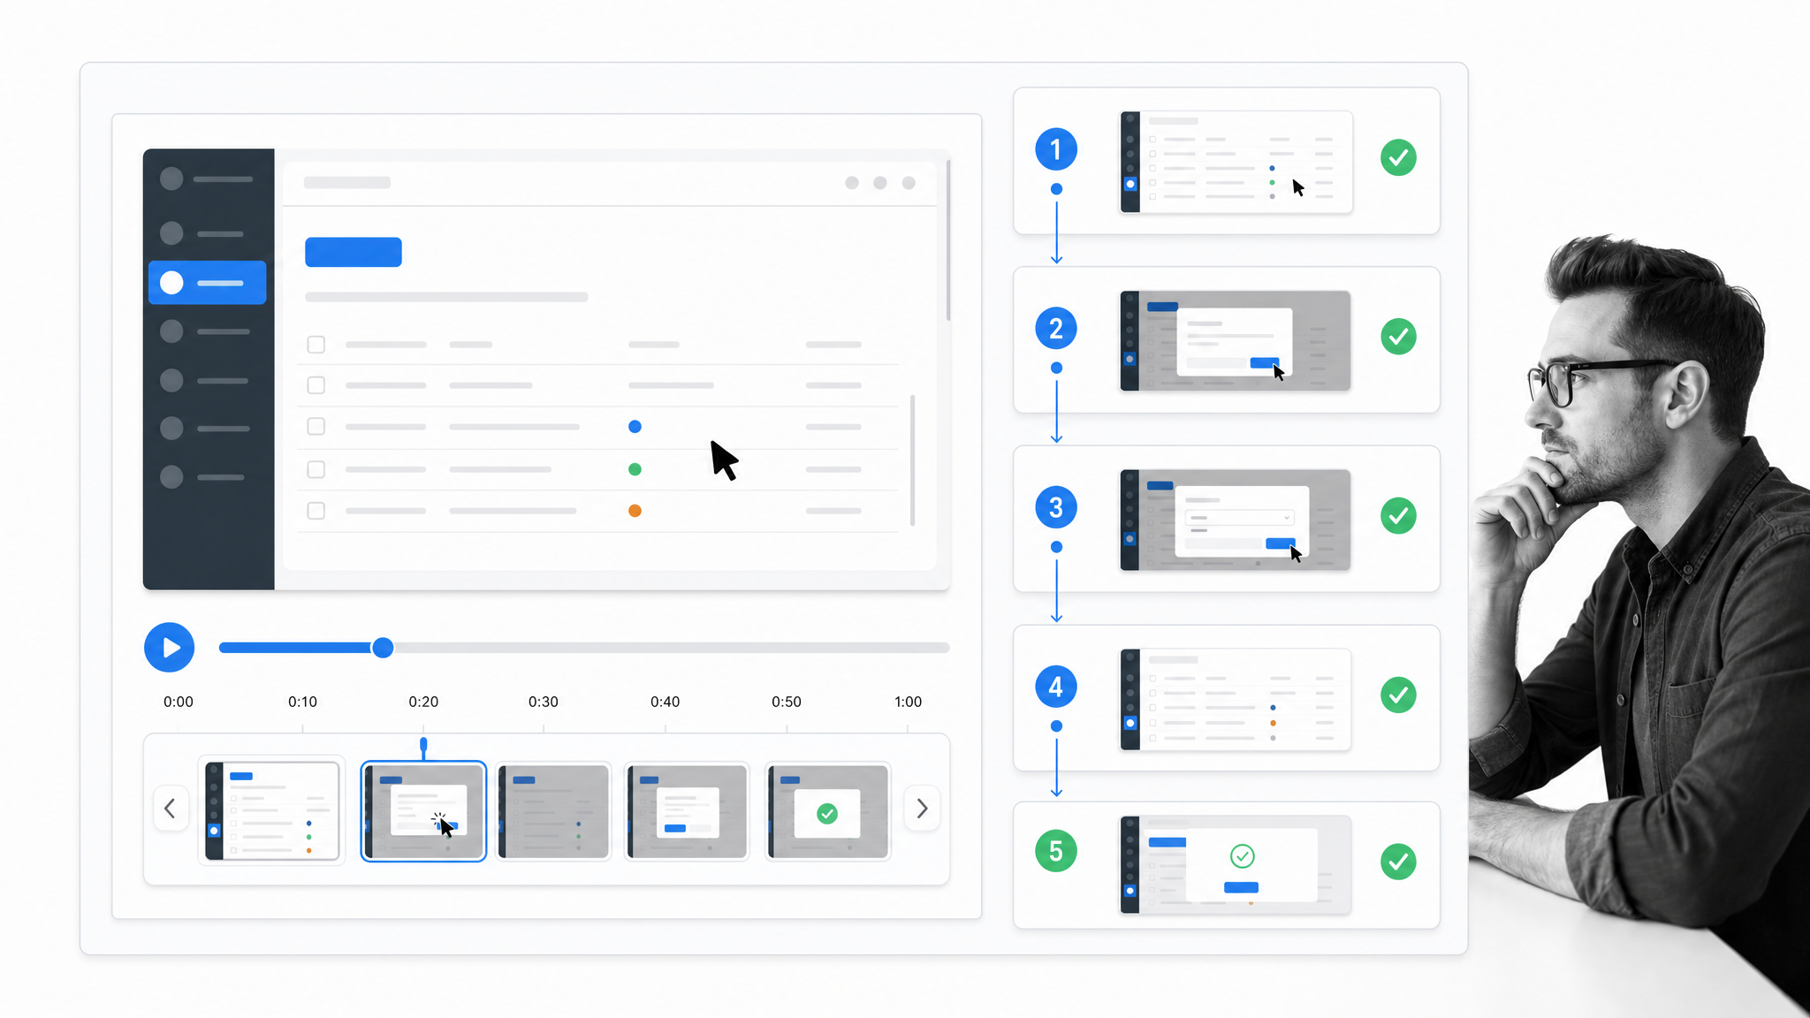Viewport: 1810px width, 1018px height.
Task: Open the step 3 screenshot thumbnail
Action: click(x=1236, y=520)
